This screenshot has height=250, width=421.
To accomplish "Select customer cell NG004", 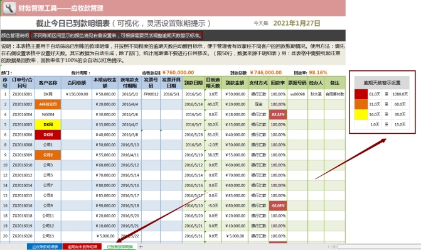I will pyautogui.click(x=48, y=114).
